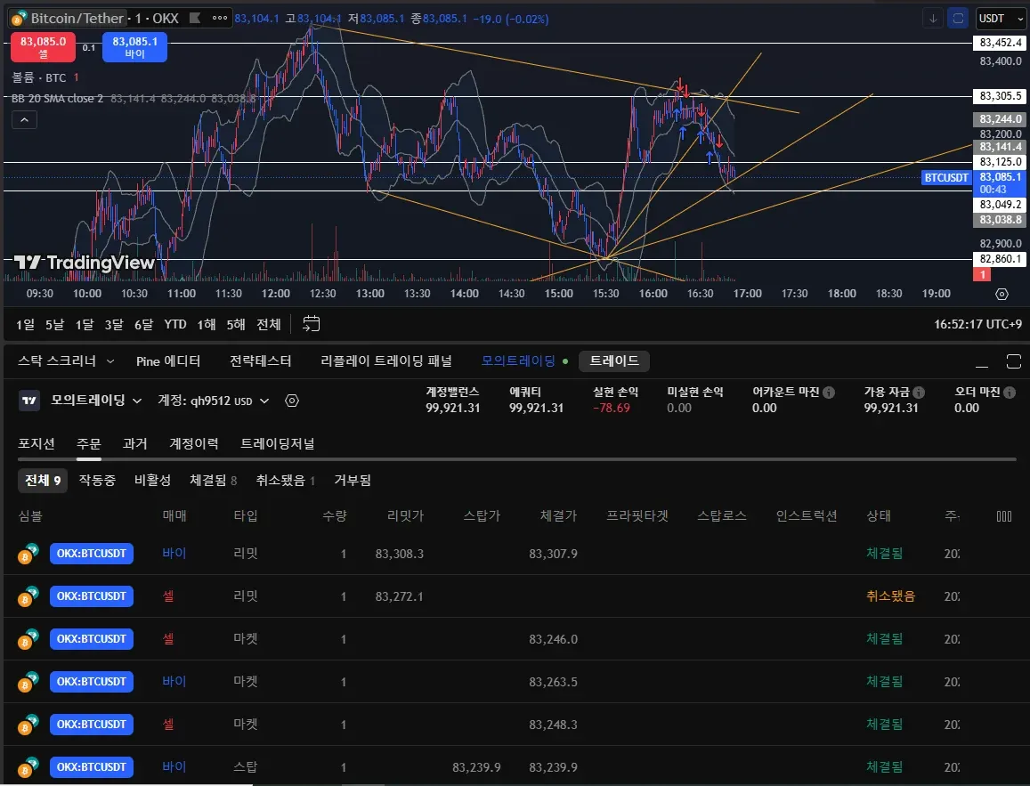
Task: Open the column settings icon in order table
Action: coord(1004,516)
